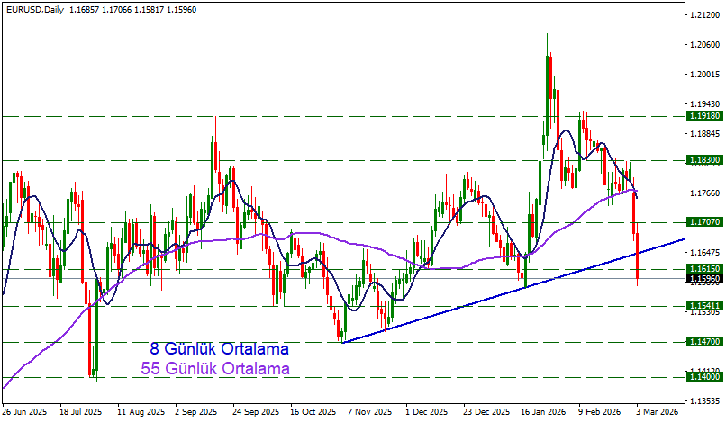
Task: Click the 1.21200 top price scale value
Action: click(702, 15)
